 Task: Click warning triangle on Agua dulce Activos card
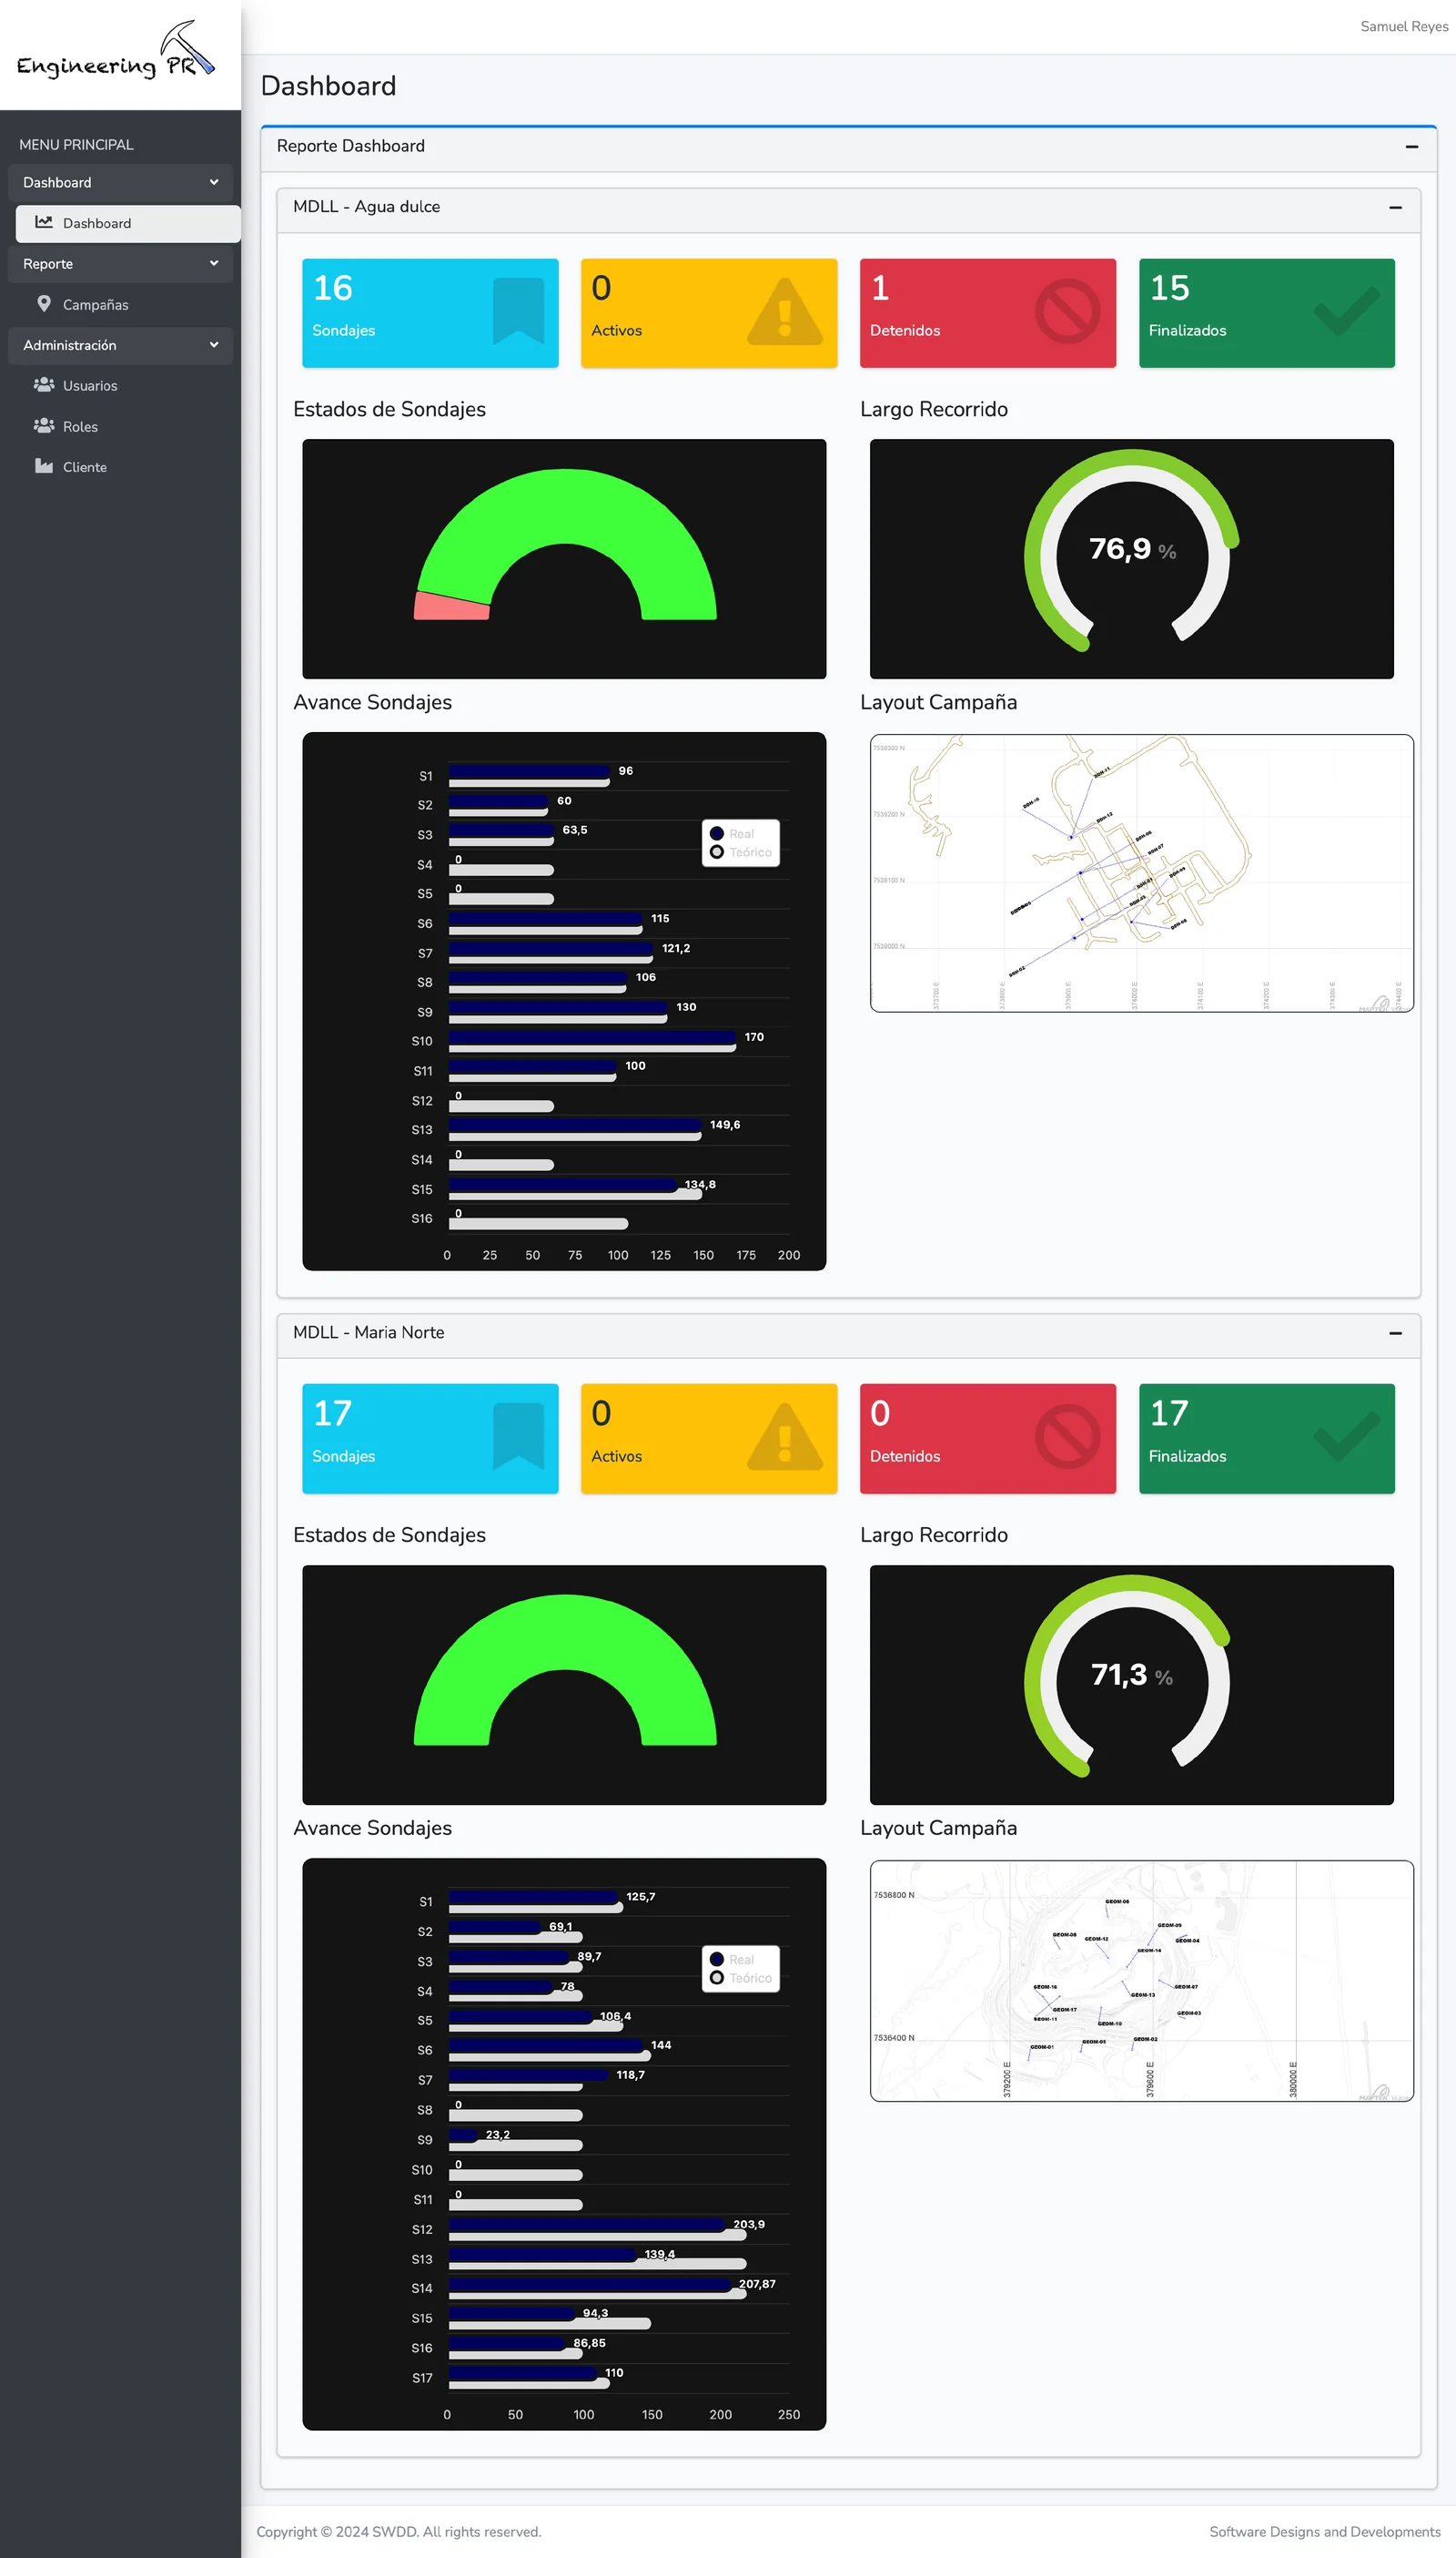pos(785,312)
